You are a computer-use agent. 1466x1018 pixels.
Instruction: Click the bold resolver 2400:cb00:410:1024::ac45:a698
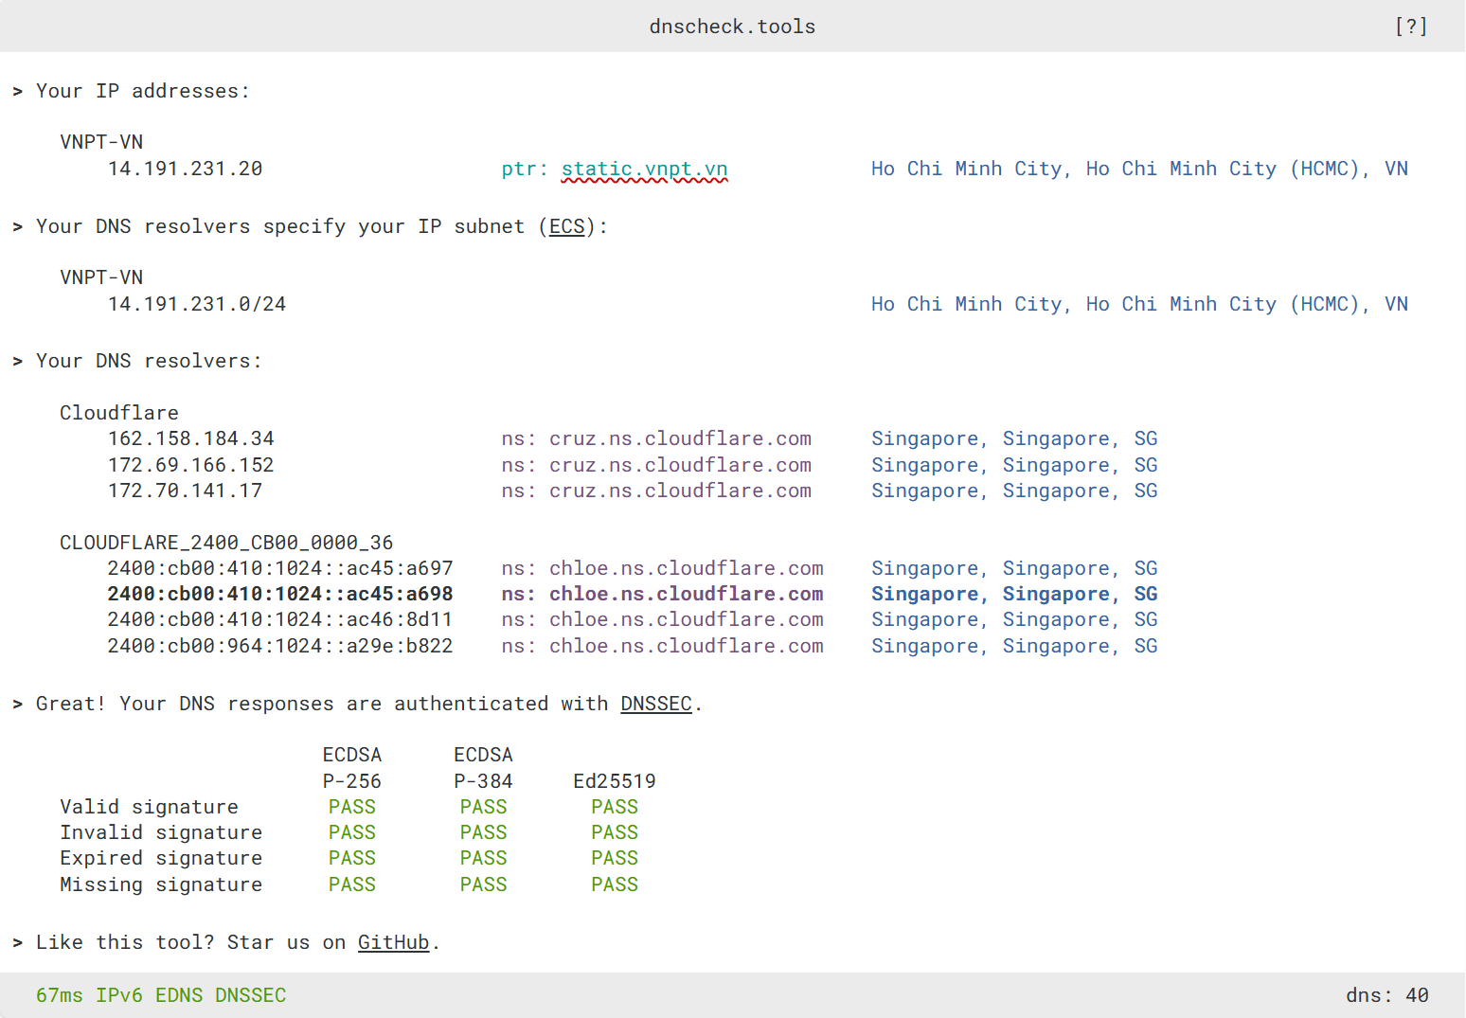(279, 594)
